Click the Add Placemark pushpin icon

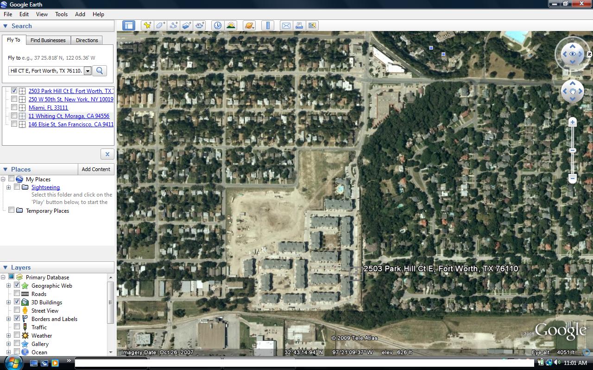pos(147,25)
